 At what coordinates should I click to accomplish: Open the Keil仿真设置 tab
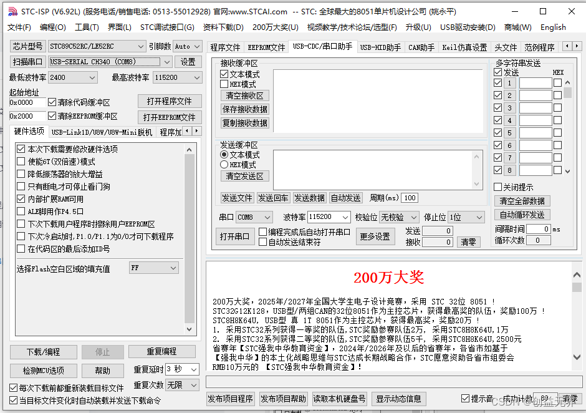(464, 47)
